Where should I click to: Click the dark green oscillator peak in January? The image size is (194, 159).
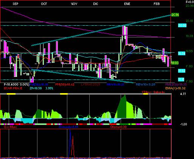pyautogui.click(x=122, y=109)
